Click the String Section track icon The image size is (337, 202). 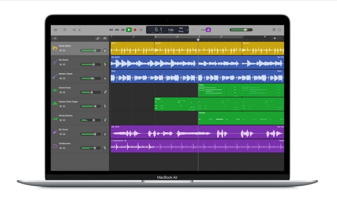pyautogui.click(x=55, y=118)
